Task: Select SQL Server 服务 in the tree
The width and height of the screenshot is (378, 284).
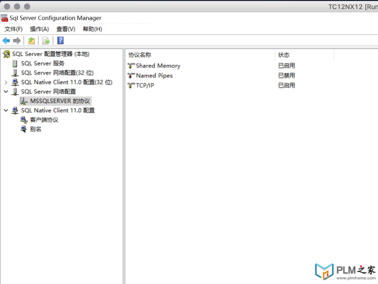Action: (43, 63)
